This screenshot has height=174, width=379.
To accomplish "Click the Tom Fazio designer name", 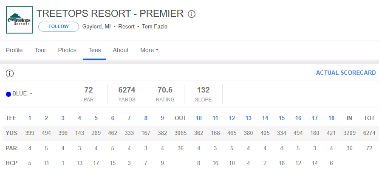I will [x=155, y=27].
